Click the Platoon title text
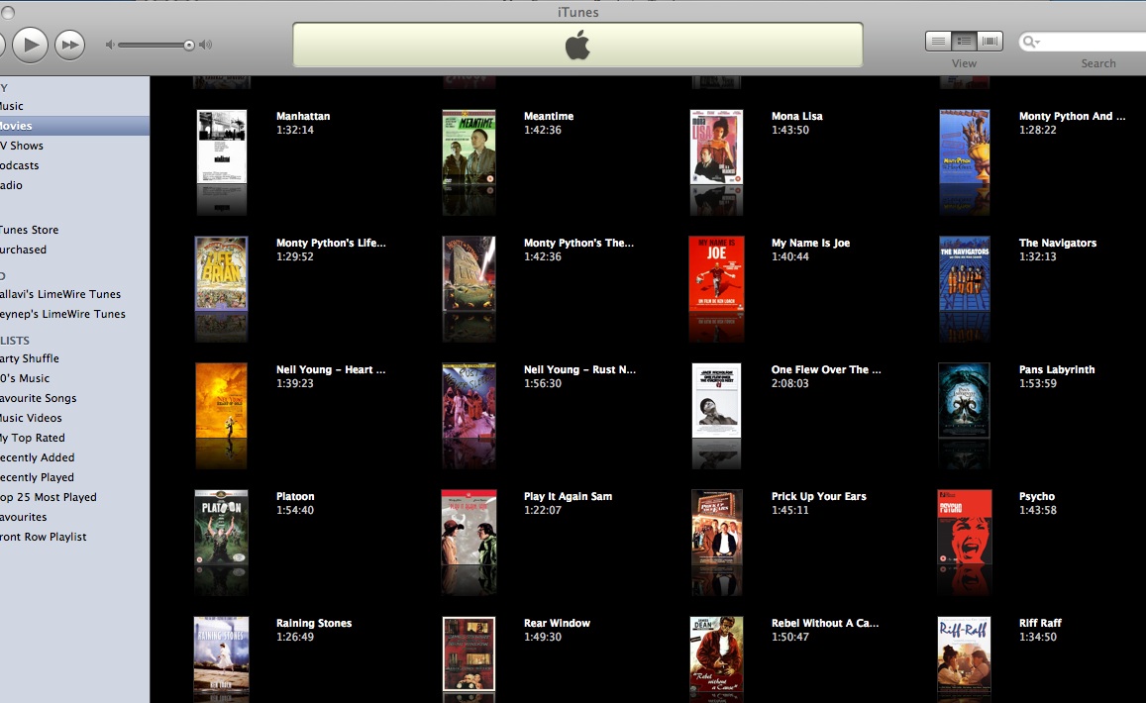This screenshot has width=1146, height=703. [295, 496]
